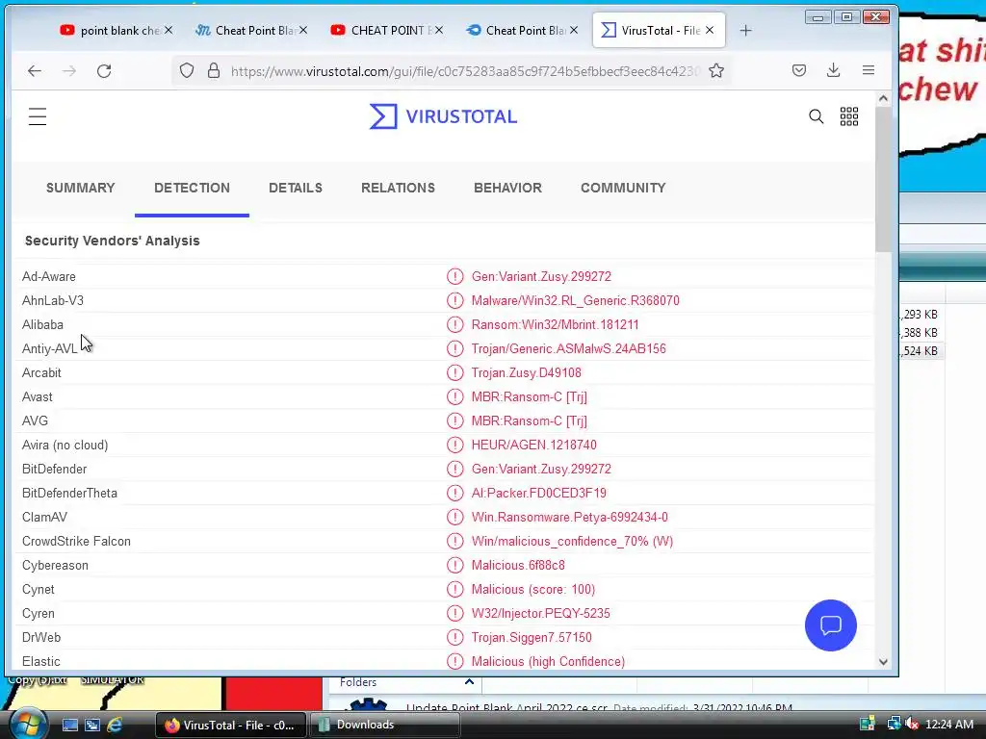Click the VirusTotal search magnifier icon
The width and height of the screenshot is (986, 739).
click(816, 116)
